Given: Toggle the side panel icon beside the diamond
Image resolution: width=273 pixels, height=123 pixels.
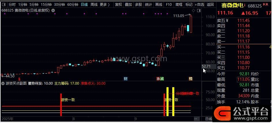Looking at the screenshot, I should (x=198, y=11).
